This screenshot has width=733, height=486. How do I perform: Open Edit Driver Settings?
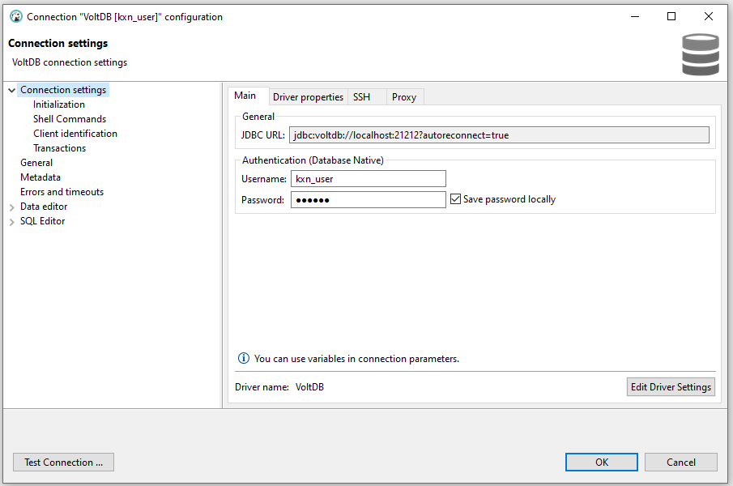click(x=671, y=387)
